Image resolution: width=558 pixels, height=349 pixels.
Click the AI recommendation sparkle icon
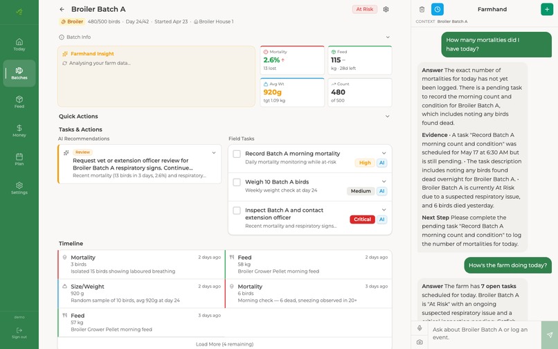pyautogui.click(x=66, y=153)
